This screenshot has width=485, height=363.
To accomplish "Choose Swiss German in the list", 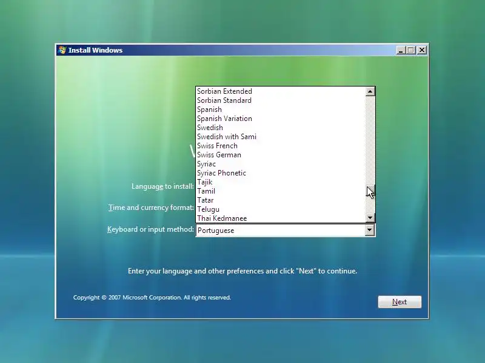I will 281,155.
